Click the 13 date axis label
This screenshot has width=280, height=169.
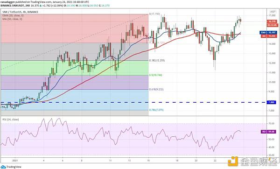coord(129,161)
